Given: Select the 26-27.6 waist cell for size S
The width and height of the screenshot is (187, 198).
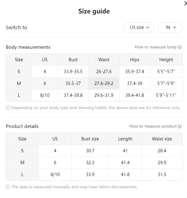Looking at the screenshot, I should pyautogui.click(x=104, y=72).
